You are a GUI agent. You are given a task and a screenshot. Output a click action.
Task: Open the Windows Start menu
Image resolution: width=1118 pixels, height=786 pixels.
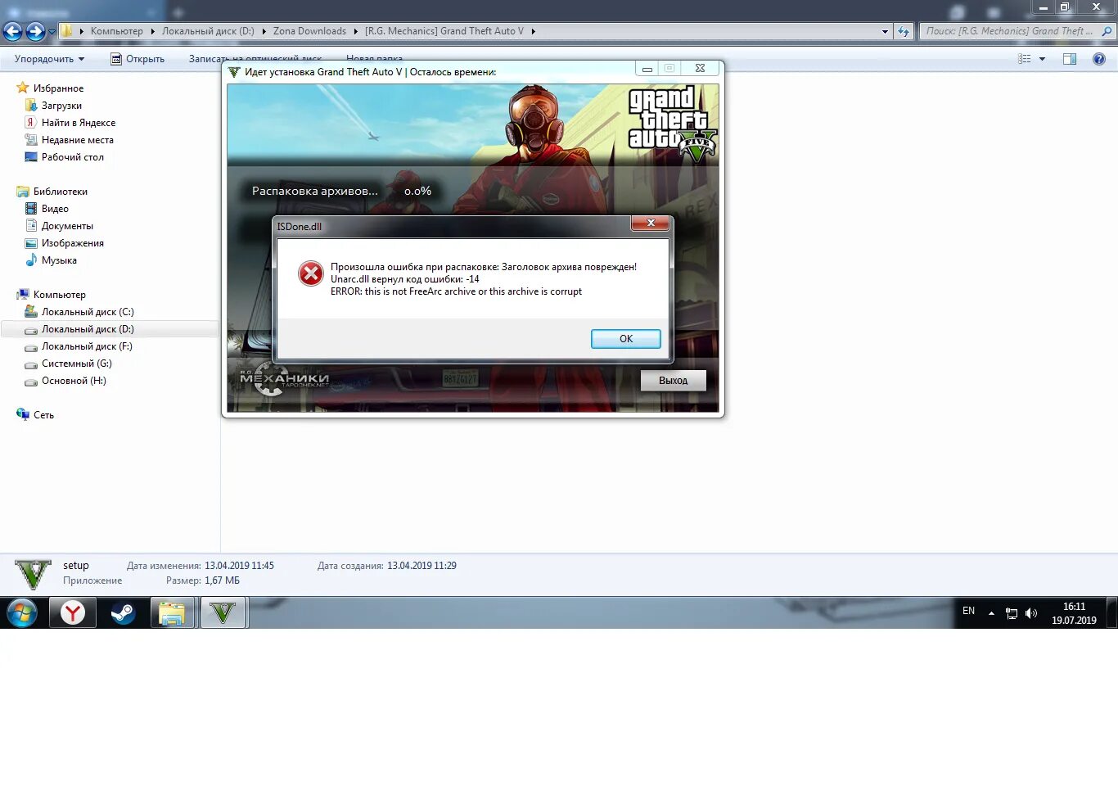pyautogui.click(x=22, y=612)
